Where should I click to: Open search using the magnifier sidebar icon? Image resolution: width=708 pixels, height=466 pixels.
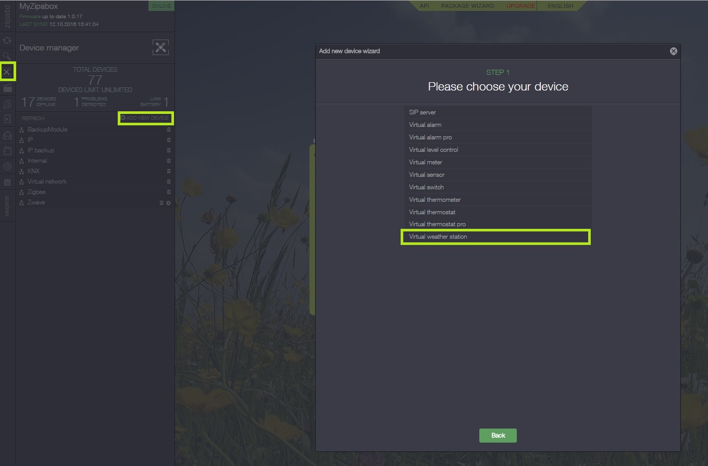click(7, 56)
